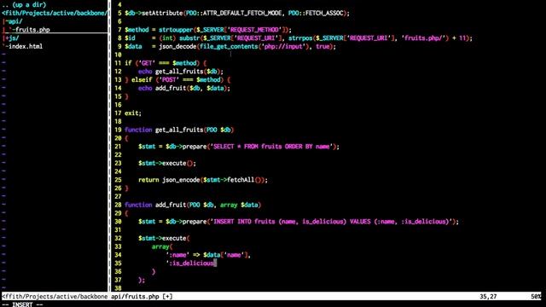Screen dimensions: 546x307
Task: Click ':is_delicious text on line 35
Action: pos(189,264)
